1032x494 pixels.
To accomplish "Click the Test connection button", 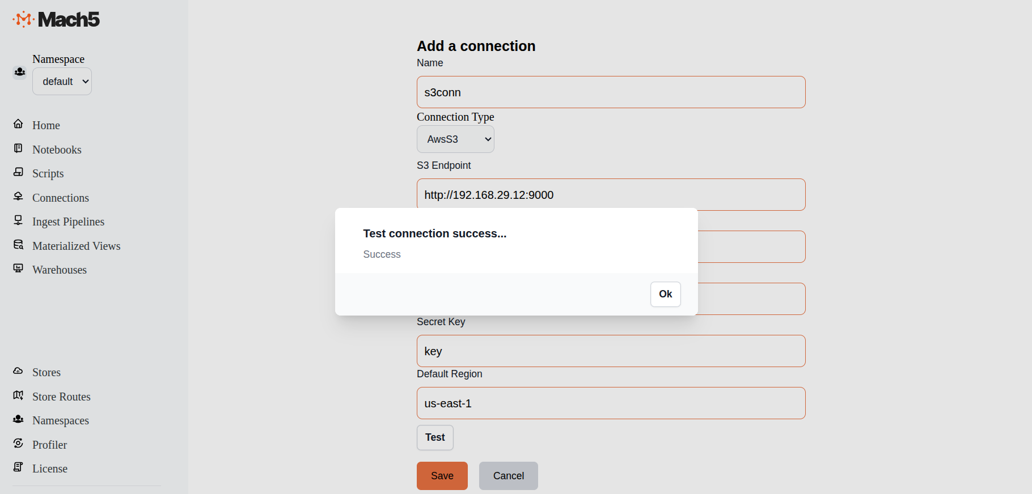I will (x=435, y=437).
